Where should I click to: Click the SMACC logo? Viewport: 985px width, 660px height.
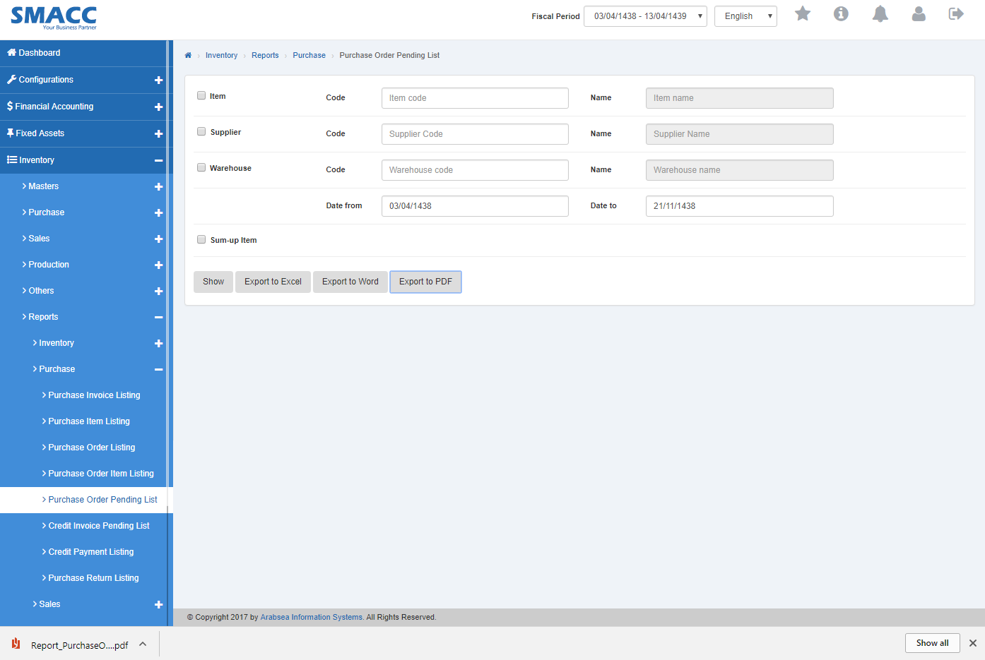(x=53, y=17)
